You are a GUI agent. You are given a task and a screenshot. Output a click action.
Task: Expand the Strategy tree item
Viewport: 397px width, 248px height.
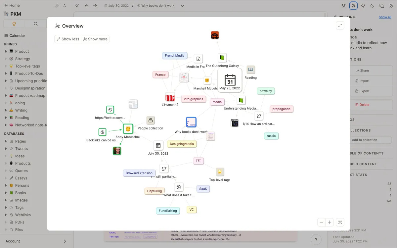tap(6, 59)
